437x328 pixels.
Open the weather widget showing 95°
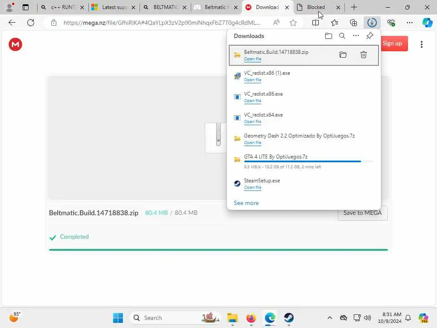tap(15, 317)
